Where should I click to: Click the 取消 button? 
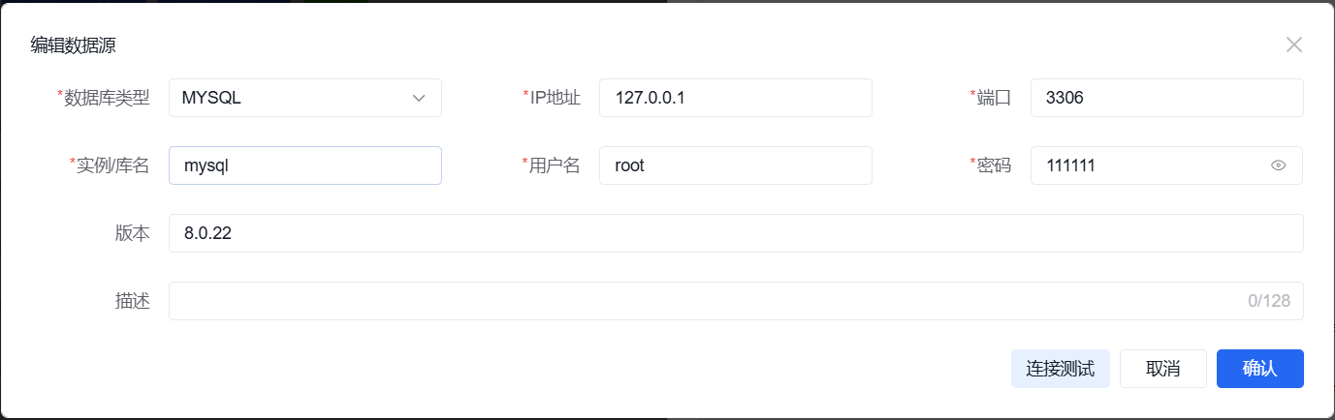pyautogui.click(x=1163, y=369)
